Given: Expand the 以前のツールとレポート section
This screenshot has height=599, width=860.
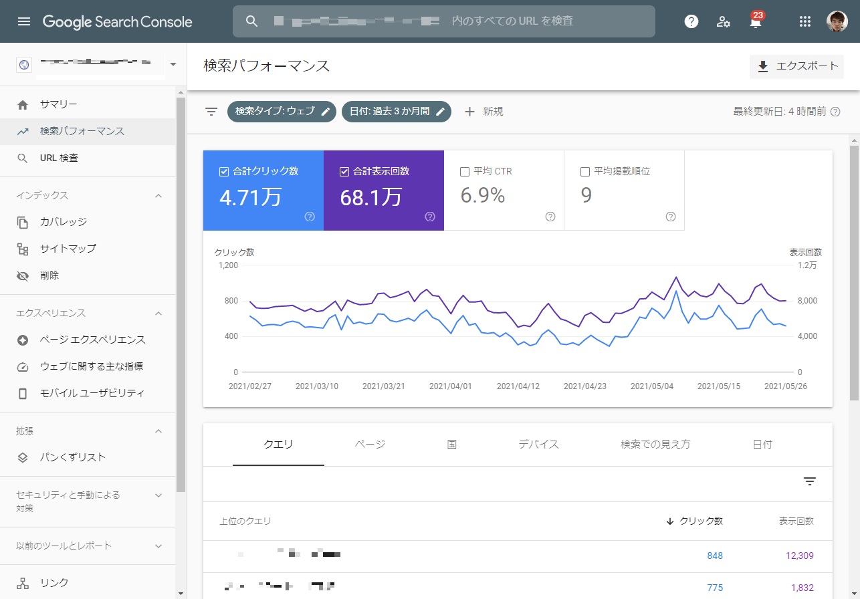Looking at the screenshot, I should 158,546.
